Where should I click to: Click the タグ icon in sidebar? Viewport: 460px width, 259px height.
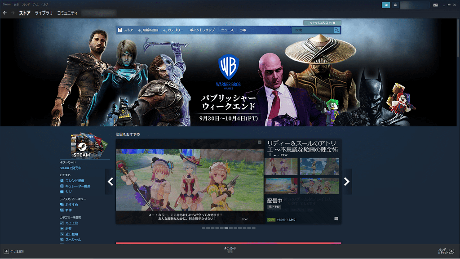[62, 192]
